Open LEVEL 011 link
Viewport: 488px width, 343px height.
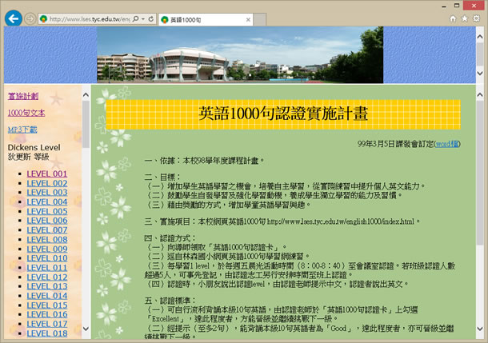click(47, 268)
